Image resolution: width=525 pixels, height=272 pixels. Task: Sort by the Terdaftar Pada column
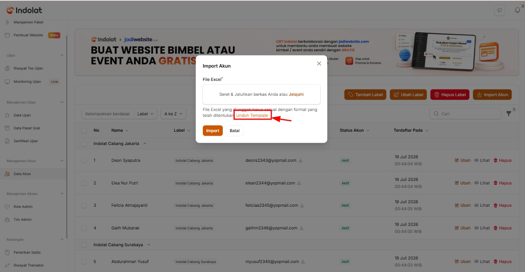click(x=411, y=130)
